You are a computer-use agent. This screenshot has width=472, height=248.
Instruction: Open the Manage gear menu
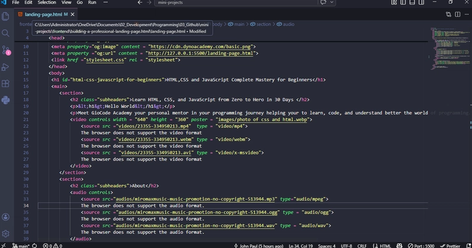(x=5, y=234)
